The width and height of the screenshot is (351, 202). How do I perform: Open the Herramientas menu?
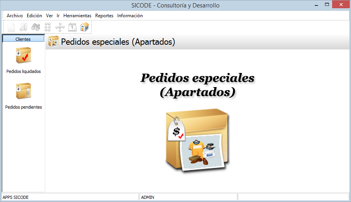tap(77, 16)
